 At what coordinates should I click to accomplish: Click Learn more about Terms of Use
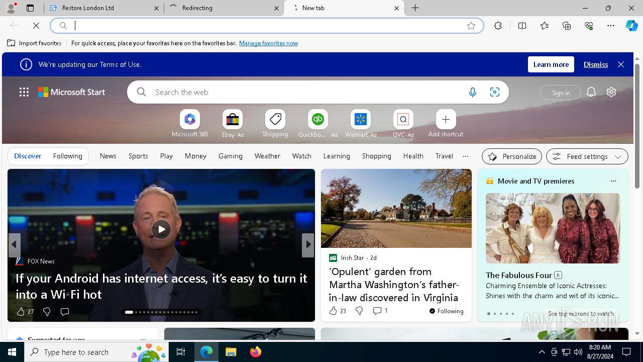tap(551, 64)
